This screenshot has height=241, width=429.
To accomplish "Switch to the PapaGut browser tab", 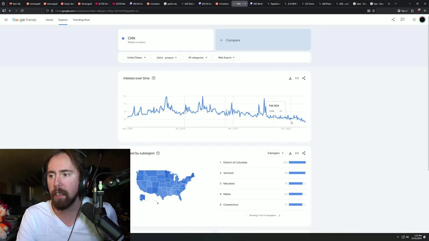I will pyautogui.click(x=273, y=4).
